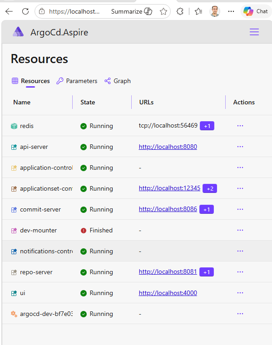Click the applicationset-controller resource icon
This screenshot has height=345, width=272.
[x=14, y=189]
